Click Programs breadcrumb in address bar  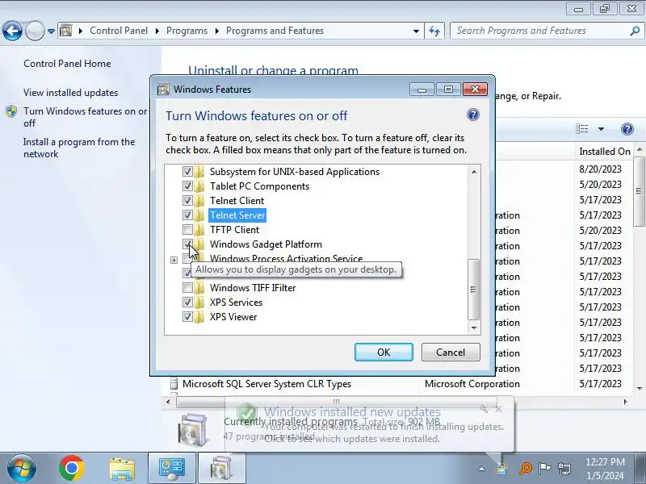(187, 31)
